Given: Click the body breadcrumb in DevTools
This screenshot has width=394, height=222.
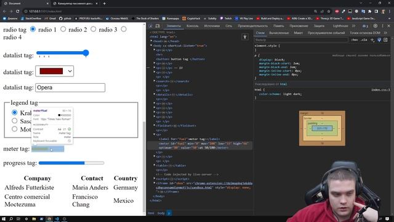Looking at the screenshot, I should pos(161,213).
